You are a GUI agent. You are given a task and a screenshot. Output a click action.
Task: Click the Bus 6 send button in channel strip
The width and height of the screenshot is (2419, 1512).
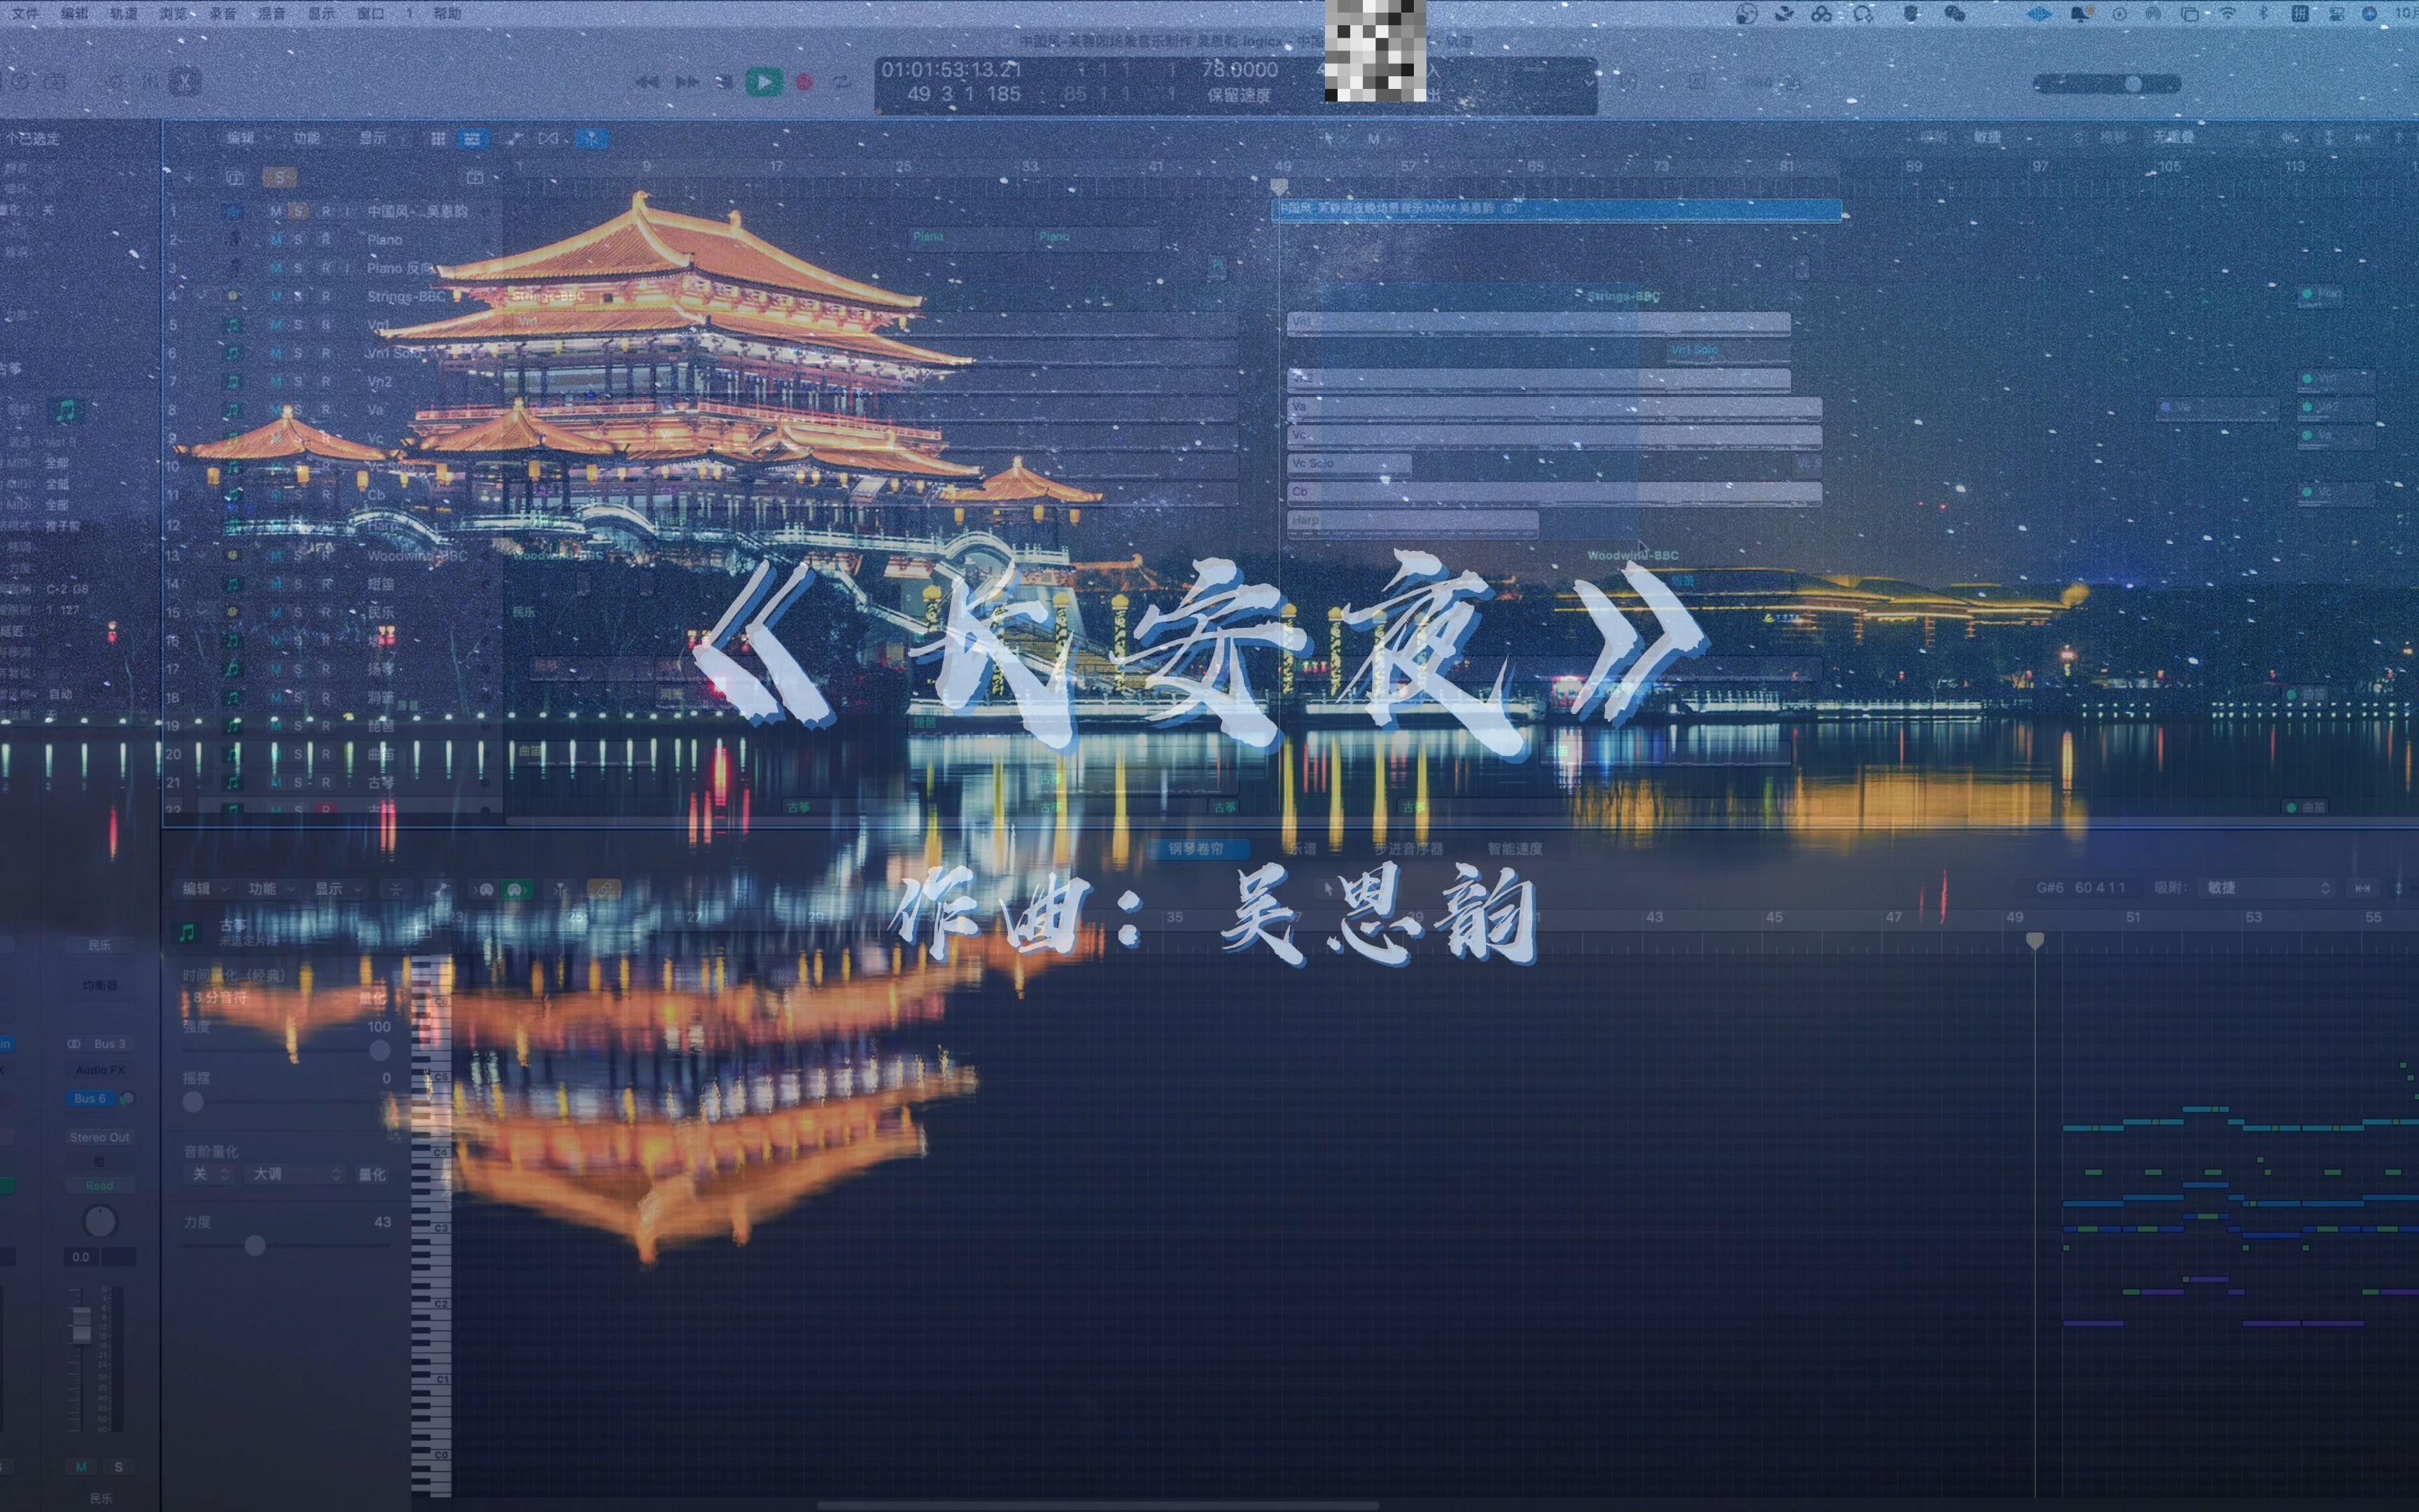point(90,1098)
